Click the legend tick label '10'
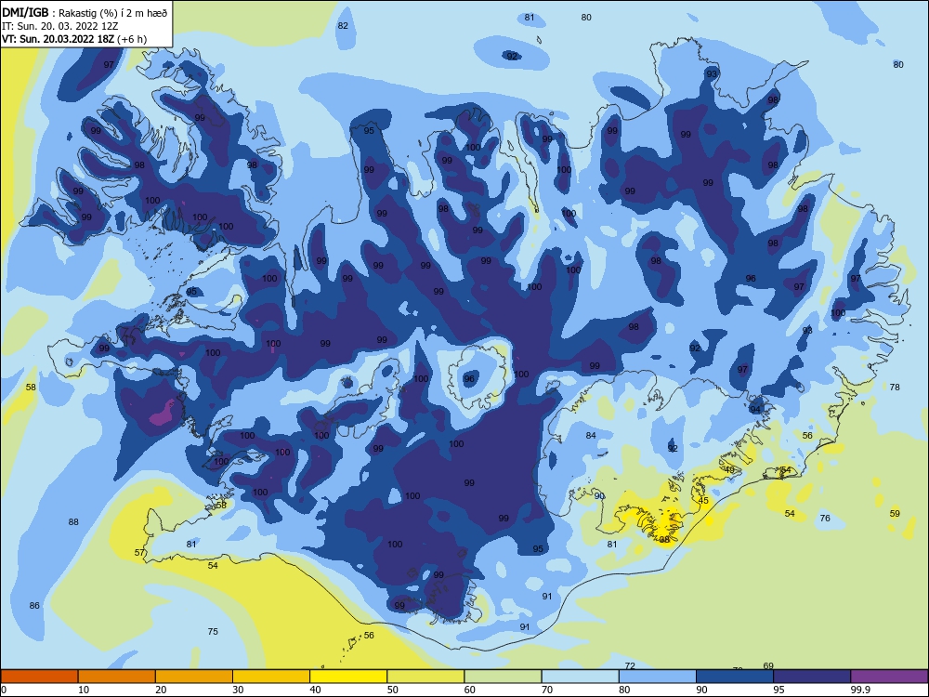This screenshot has height=697, width=929. [x=84, y=690]
